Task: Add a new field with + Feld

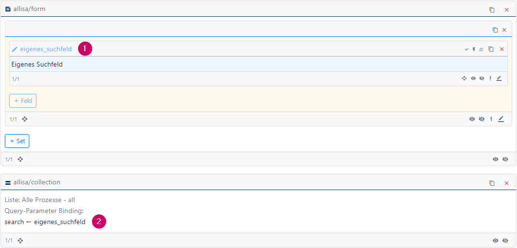Action: pos(23,101)
